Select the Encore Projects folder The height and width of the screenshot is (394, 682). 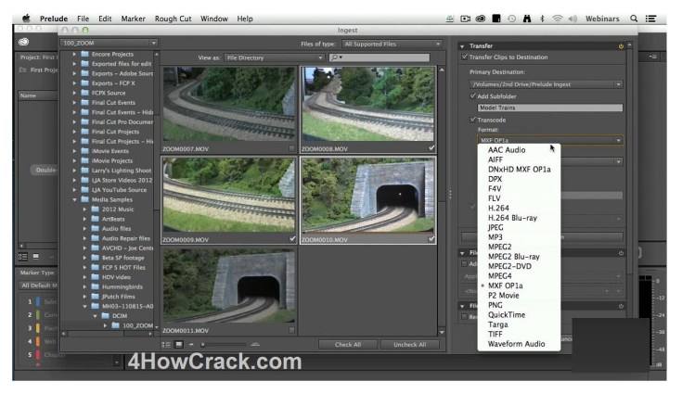(112, 55)
